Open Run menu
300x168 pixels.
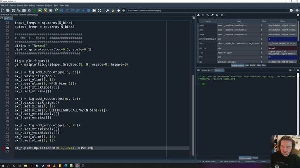pyautogui.click(x=26, y=5)
